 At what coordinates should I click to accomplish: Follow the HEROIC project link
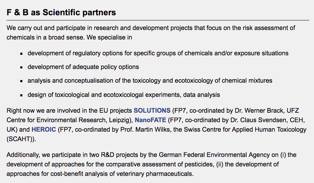(x=44, y=130)
